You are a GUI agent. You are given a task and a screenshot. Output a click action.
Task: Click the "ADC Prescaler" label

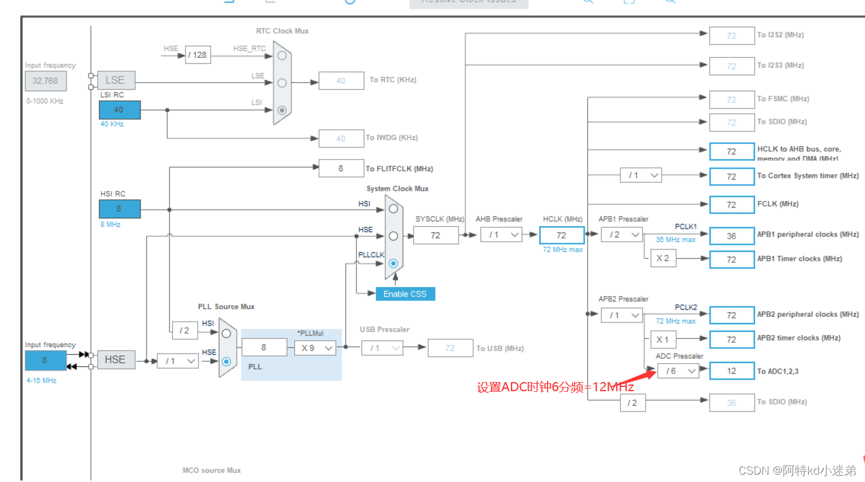(x=679, y=356)
